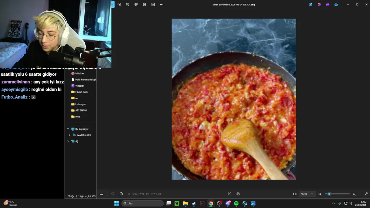
Task: Open Discord from the taskbar
Action: [228, 203]
